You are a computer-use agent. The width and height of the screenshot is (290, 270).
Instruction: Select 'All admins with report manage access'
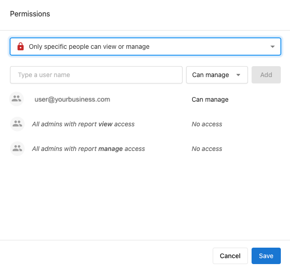point(88,149)
